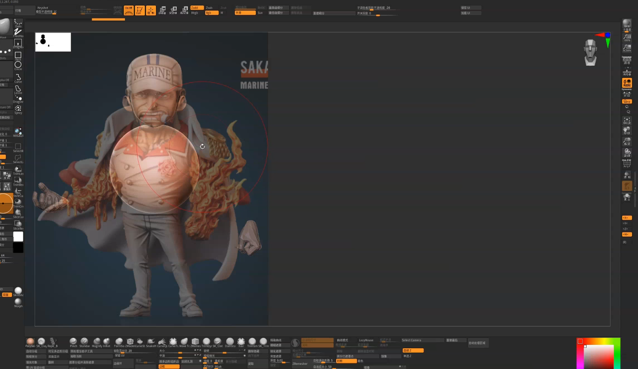The image size is (638, 369).
Task: Select the TrimDynamic brush
Action: coord(207,342)
